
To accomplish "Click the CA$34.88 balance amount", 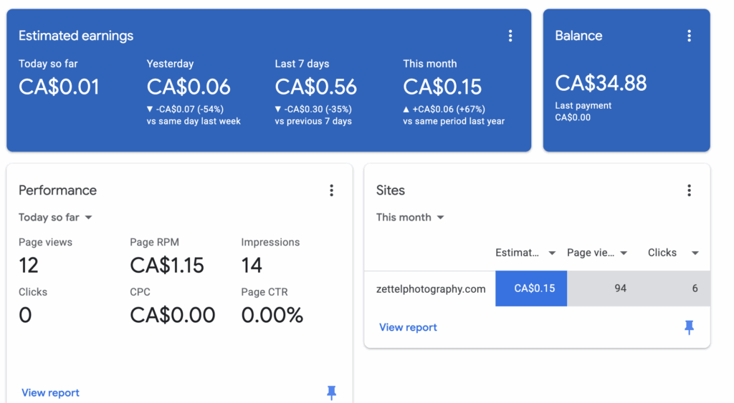I will pos(601,83).
